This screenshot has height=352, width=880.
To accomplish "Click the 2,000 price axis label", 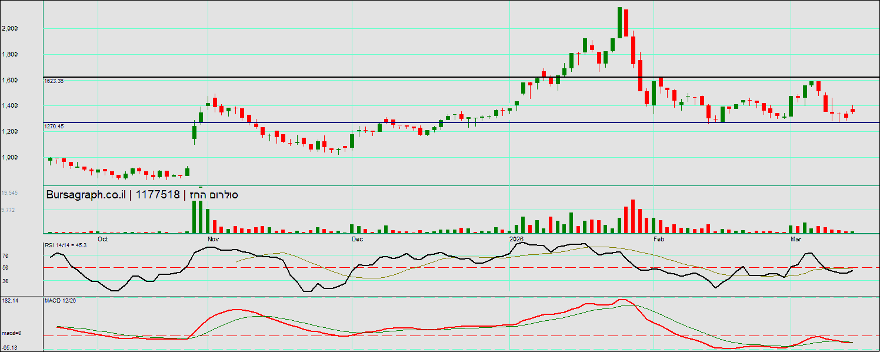I will click(10, 28).
